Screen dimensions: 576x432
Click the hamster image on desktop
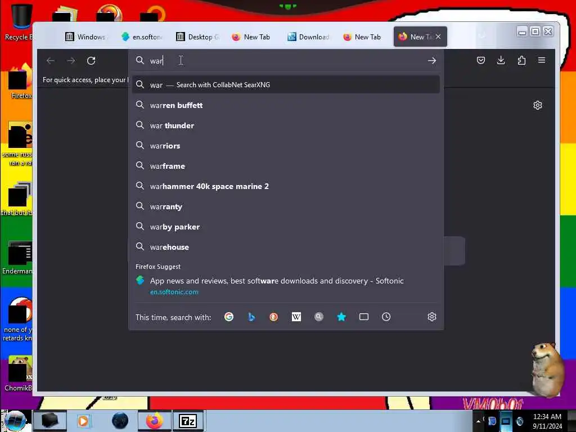click(547, 369)
